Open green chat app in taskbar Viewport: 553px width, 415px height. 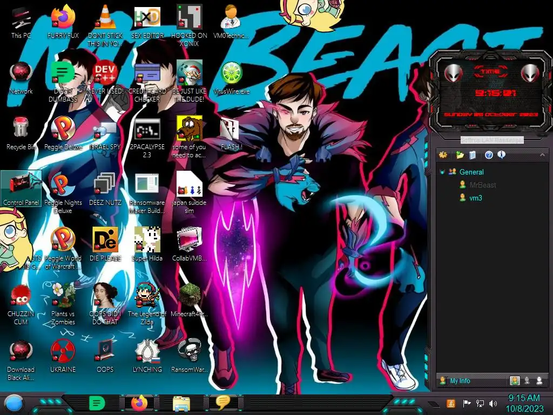(x=97, y=403)
